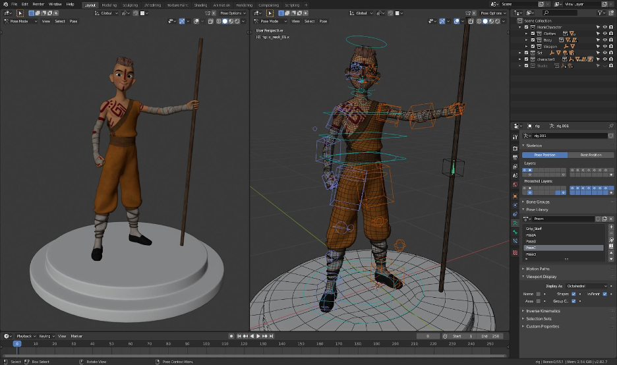Uncheck the Weapon collection checkbox

click(533, 47)
